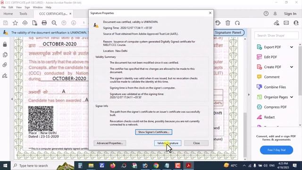
Task: Expand the Organize Pages chevron
Action: tap(292, 97)
